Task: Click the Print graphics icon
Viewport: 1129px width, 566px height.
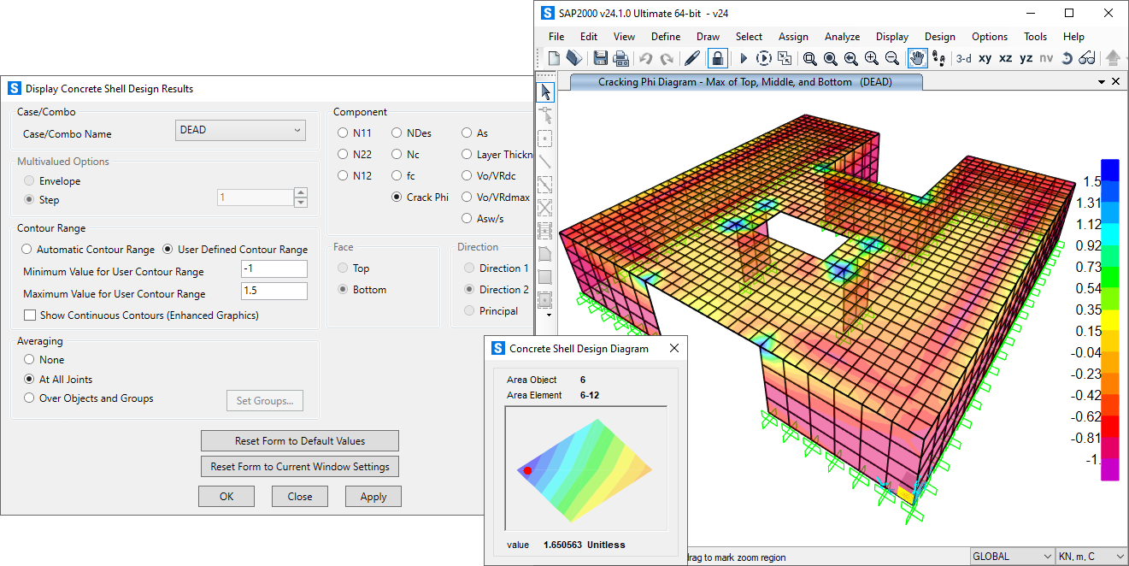Action: pyautogui.click(x=621, y=58)
